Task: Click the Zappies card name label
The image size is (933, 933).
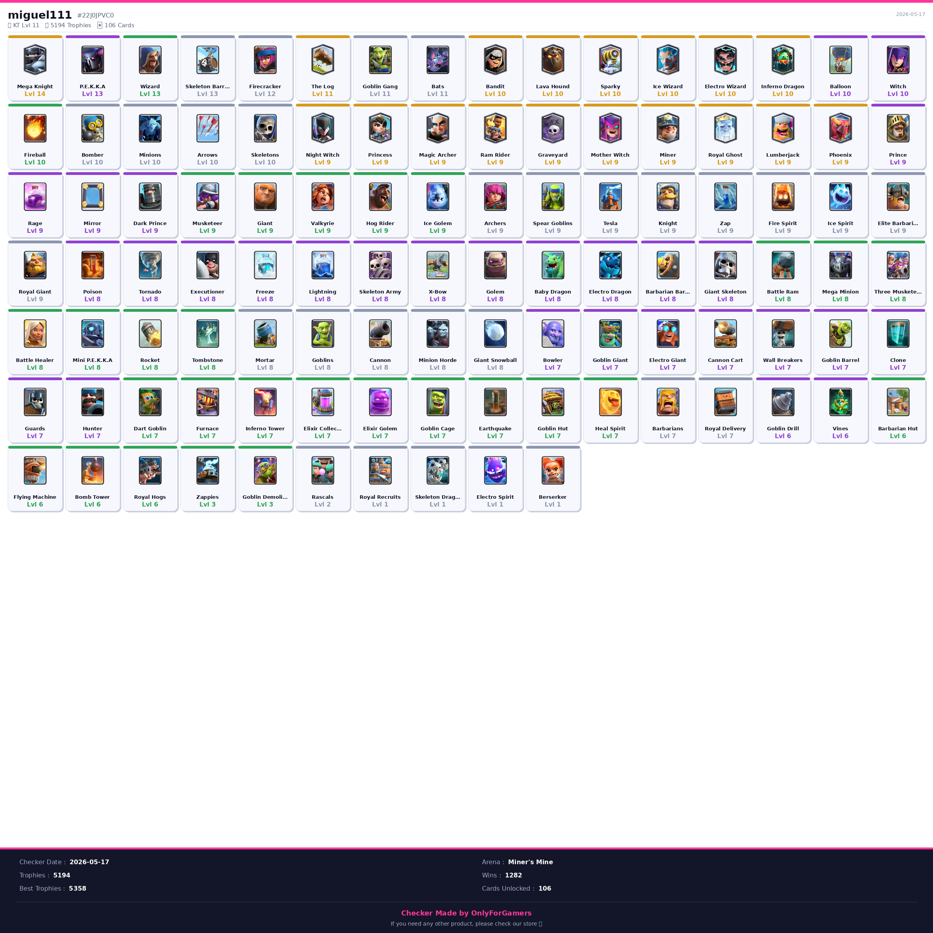Action: (x=208, y=497)
